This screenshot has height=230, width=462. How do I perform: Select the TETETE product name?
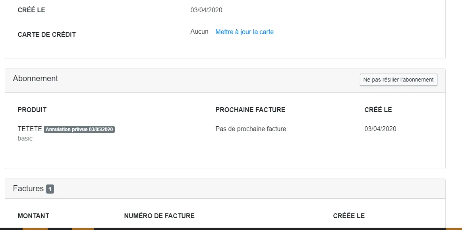30,129
